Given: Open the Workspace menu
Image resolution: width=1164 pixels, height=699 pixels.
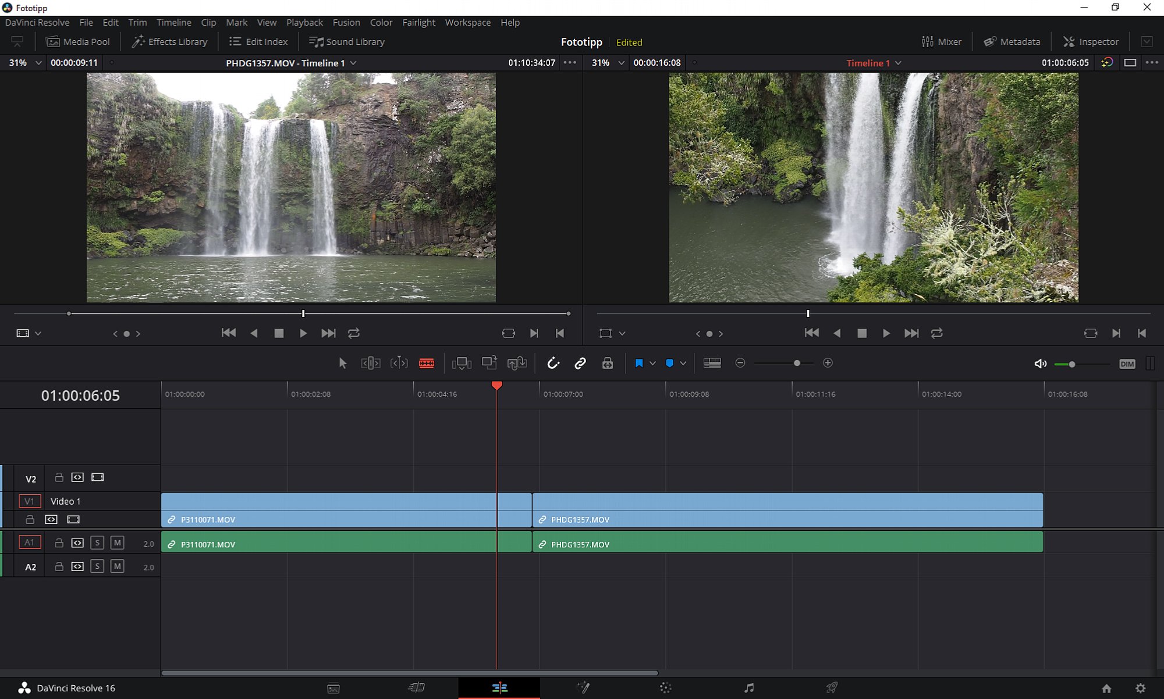Looking at the screenshot, I should click(468, 22).
